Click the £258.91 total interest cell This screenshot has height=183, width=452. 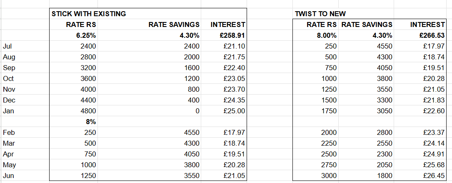click(224, 35)
